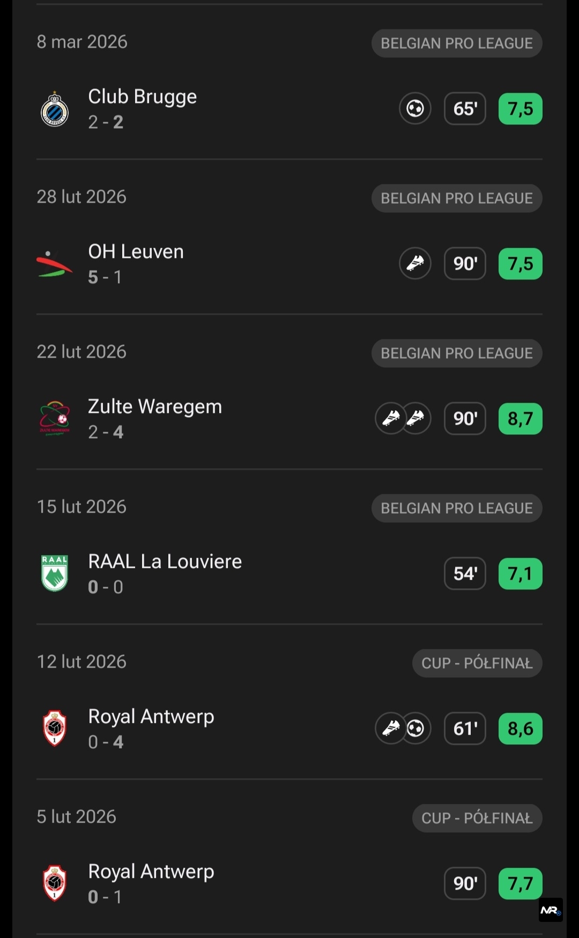The width and height of the screenshot is (579, 938).
Task: Click the RAAL La Louviere crest
Action: pyautogui.click(x=55, y=573)
